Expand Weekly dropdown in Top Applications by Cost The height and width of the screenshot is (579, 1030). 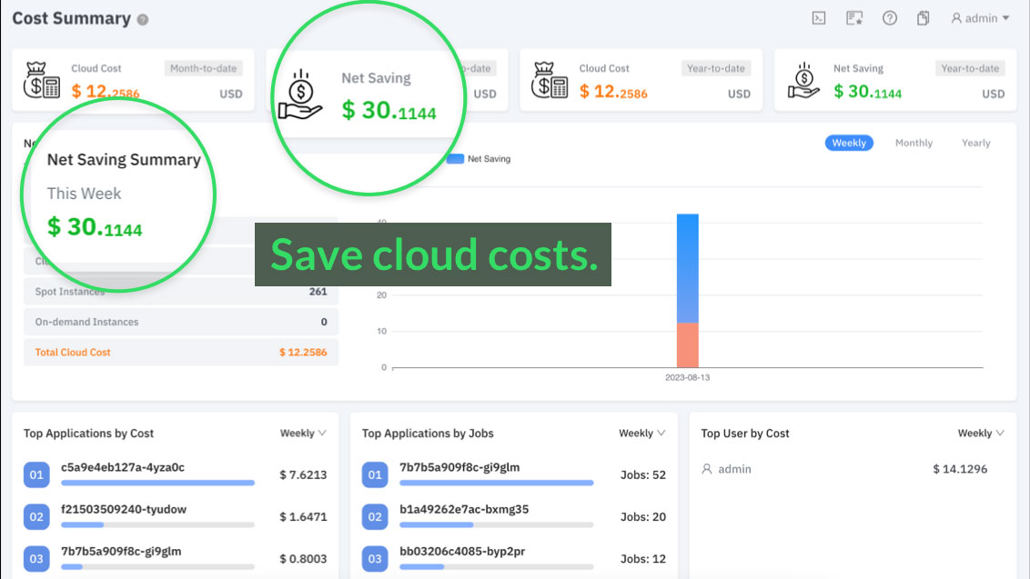303,434
